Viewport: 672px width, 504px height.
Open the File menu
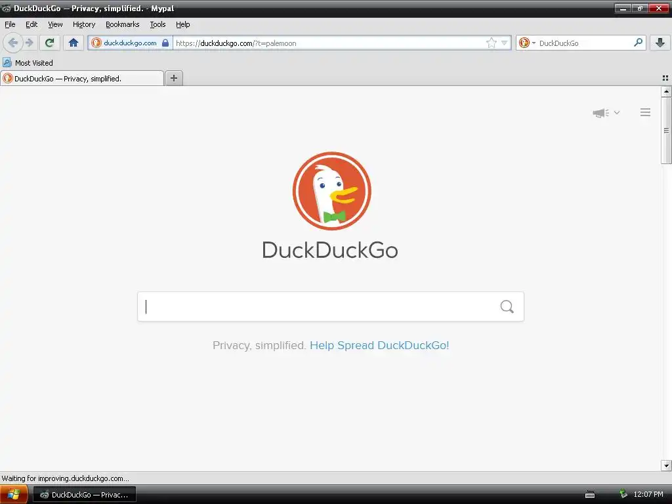(10, 24)
